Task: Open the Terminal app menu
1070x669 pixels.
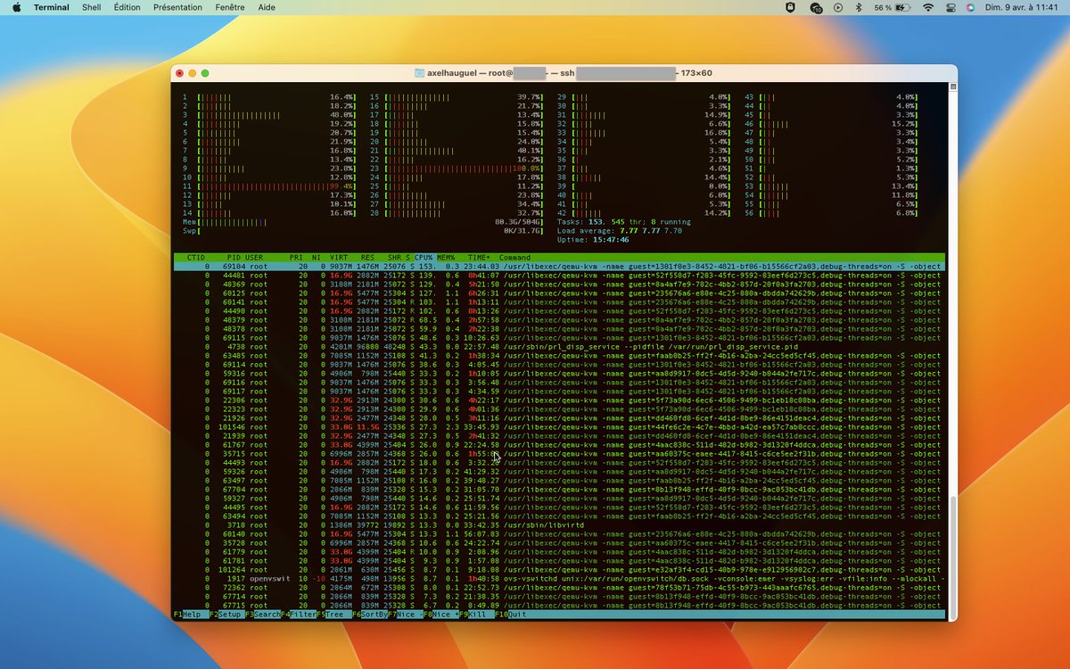Action: (52, 7)
